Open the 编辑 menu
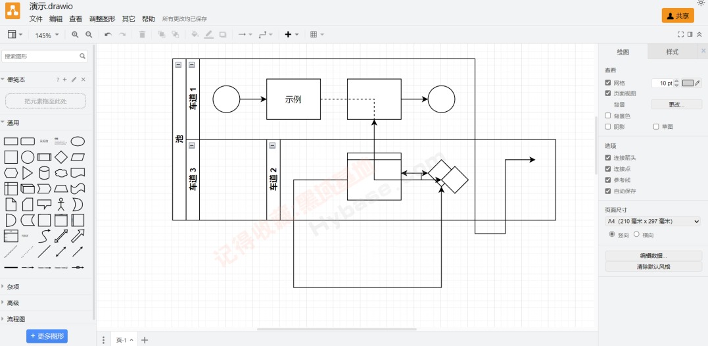This screenshot has height=346, width=708. (x=55, y=19)
